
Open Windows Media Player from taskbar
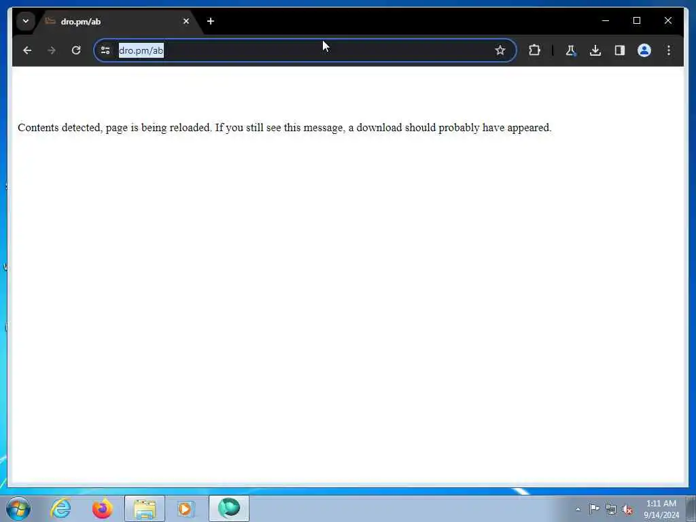pos(186,508)
